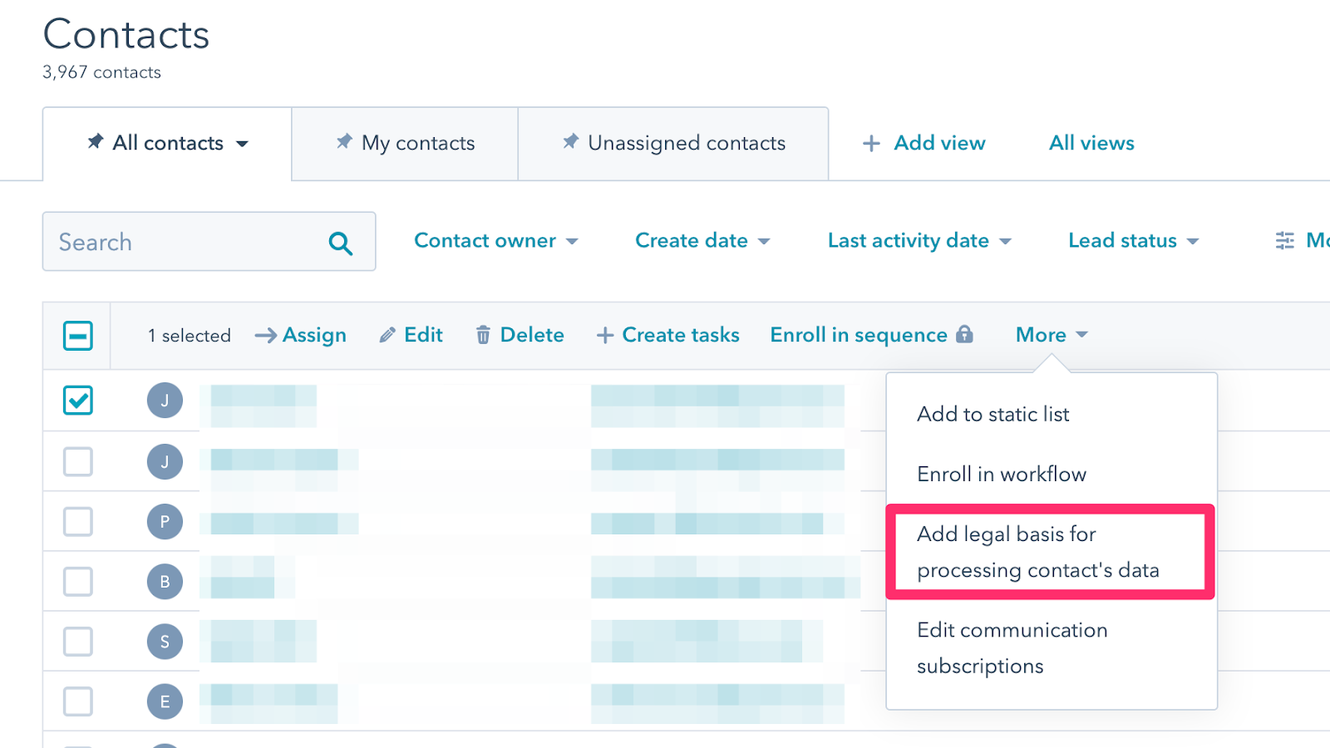The height and width of the screenshot is (748, 1330).
Task: Click the avatar icon labeled B
Action: click(165, 582)
